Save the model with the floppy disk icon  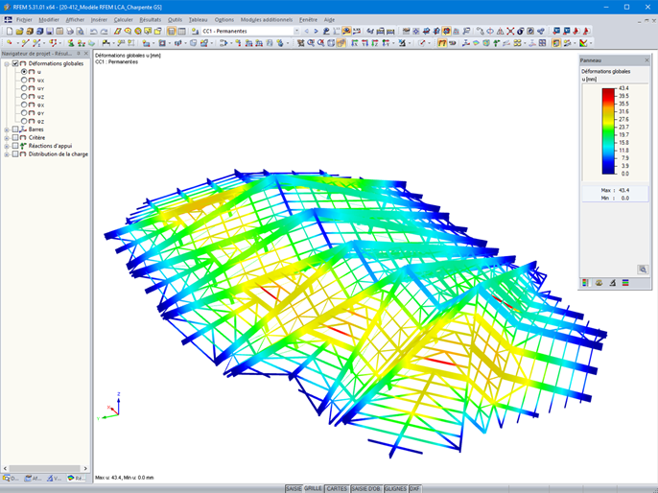click(50, 31)
